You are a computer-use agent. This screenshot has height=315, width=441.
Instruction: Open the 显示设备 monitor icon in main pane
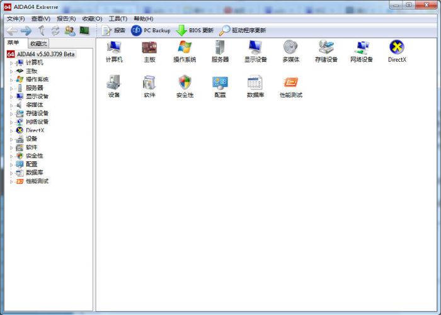point(255,51)
